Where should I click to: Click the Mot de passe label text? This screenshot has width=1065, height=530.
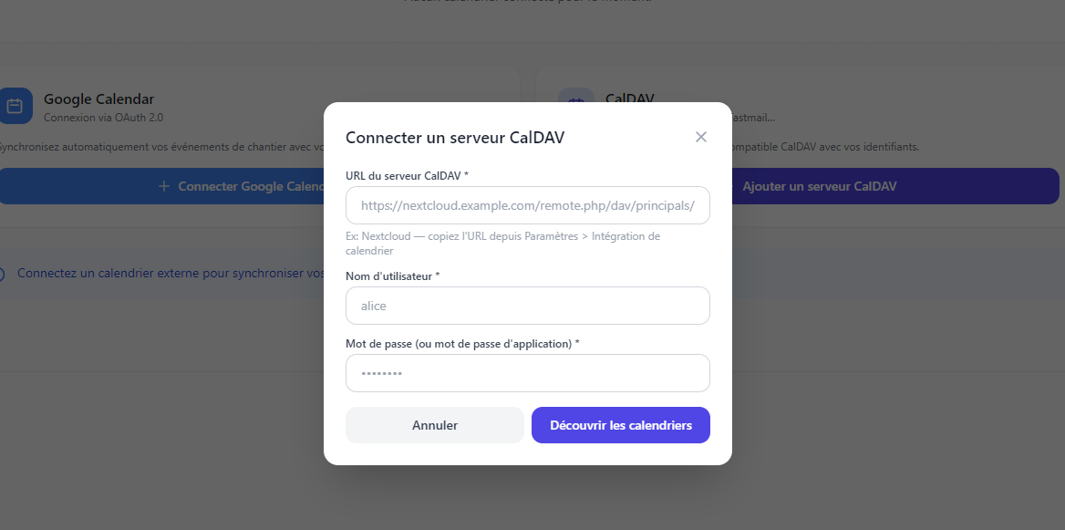462,343
